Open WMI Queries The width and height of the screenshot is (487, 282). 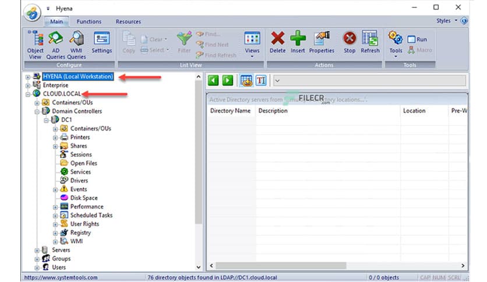click(x=76, y=45)
